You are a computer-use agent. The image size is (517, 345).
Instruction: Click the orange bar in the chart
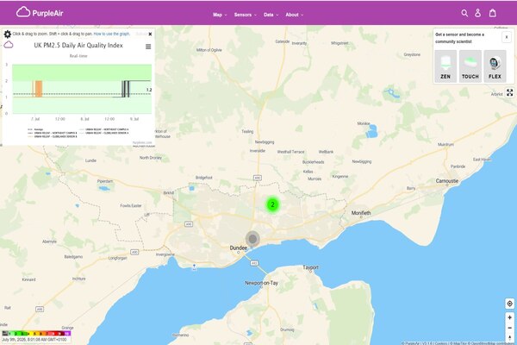pyautogui.click(x=38, y=89)
